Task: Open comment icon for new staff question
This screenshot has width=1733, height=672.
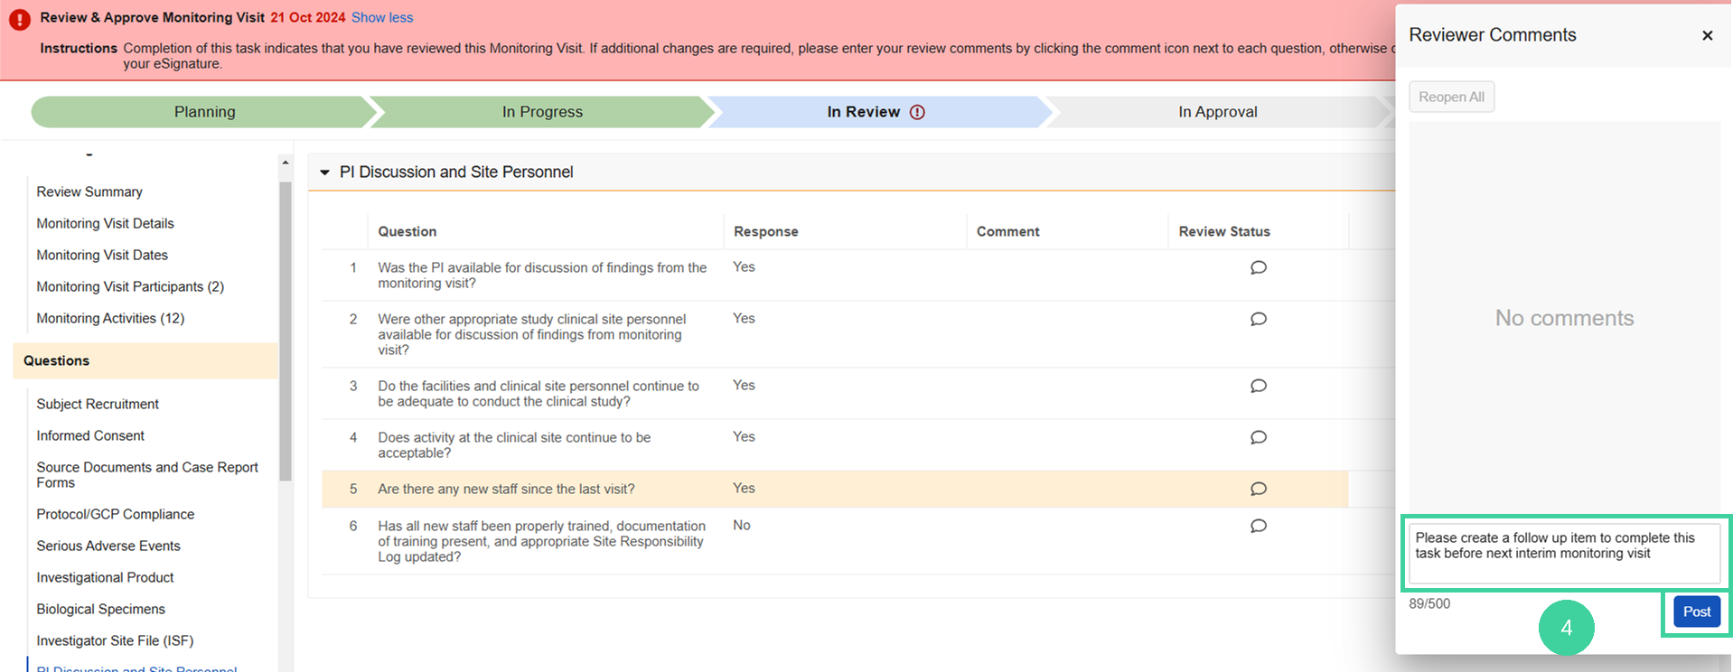Action: [x=1258, y=489]
